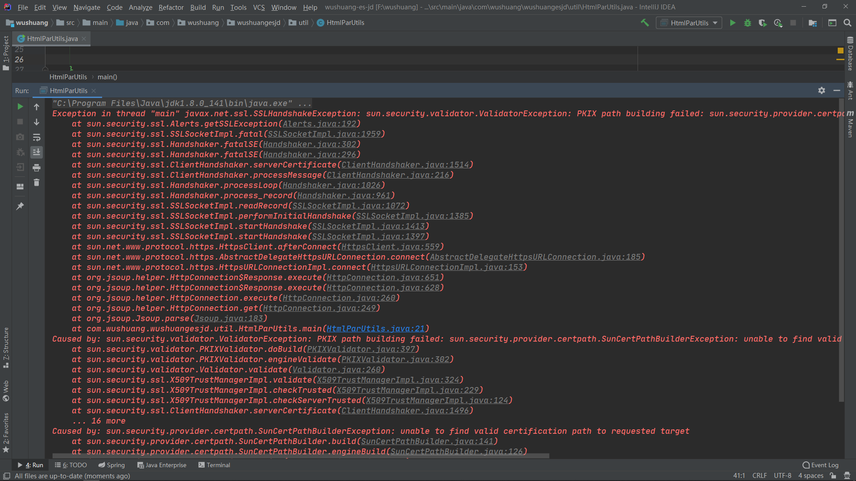Open the inspections hector icon in the status bar
The height and width of the screenshot is (481, 856).
click(x=847, y=476)
